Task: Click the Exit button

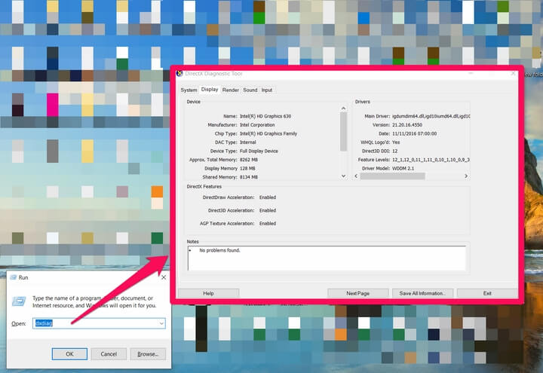Action: [487, 293]
